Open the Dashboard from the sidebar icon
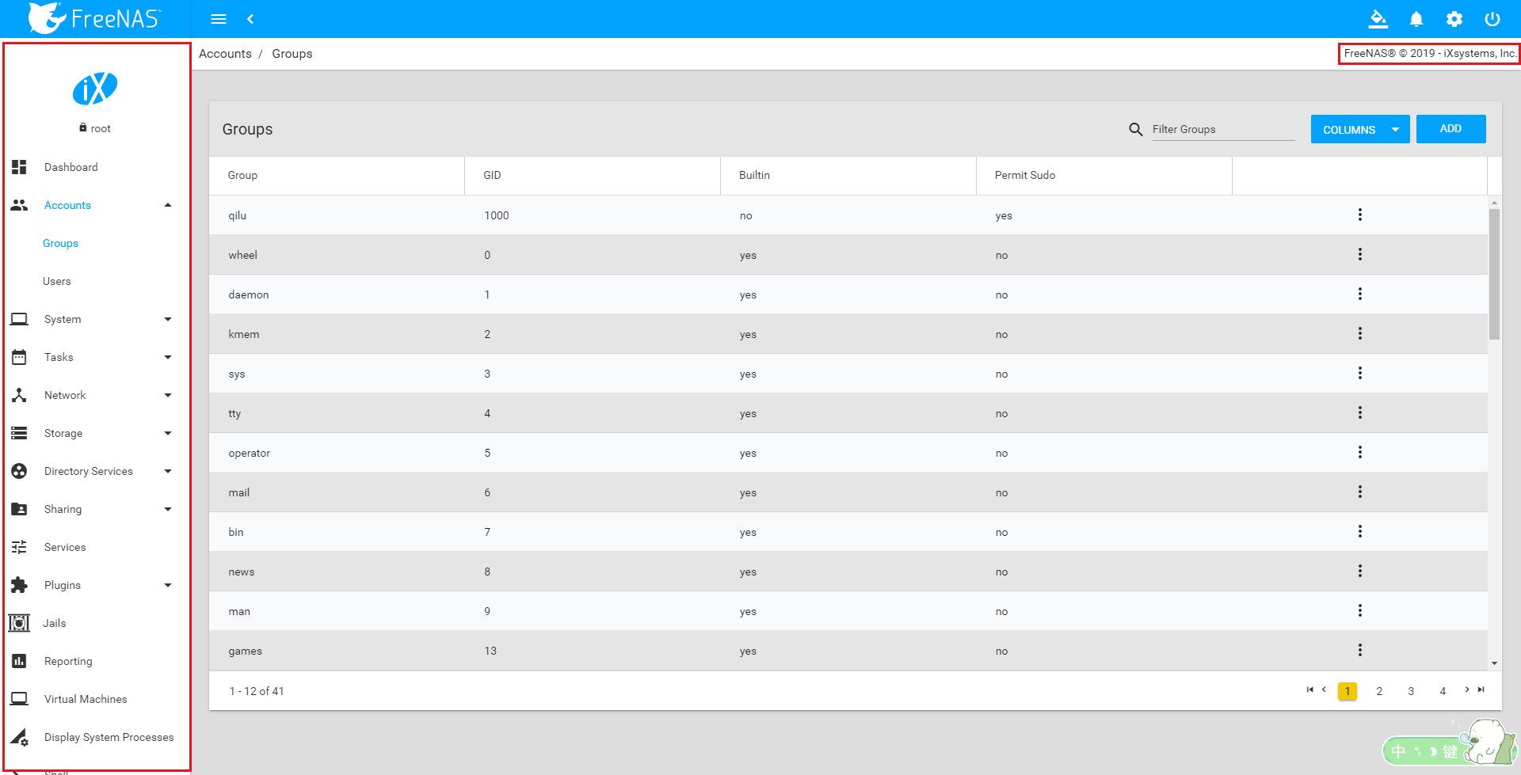The image size is (1521, 775). tap(19, 167)
